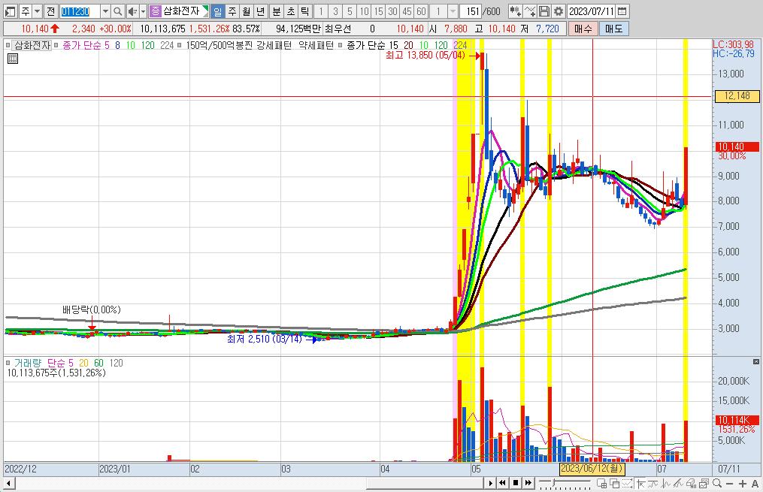Open the calendar date picker icon
The width and height of the screenshot is (763, 492).
(622, 11)
